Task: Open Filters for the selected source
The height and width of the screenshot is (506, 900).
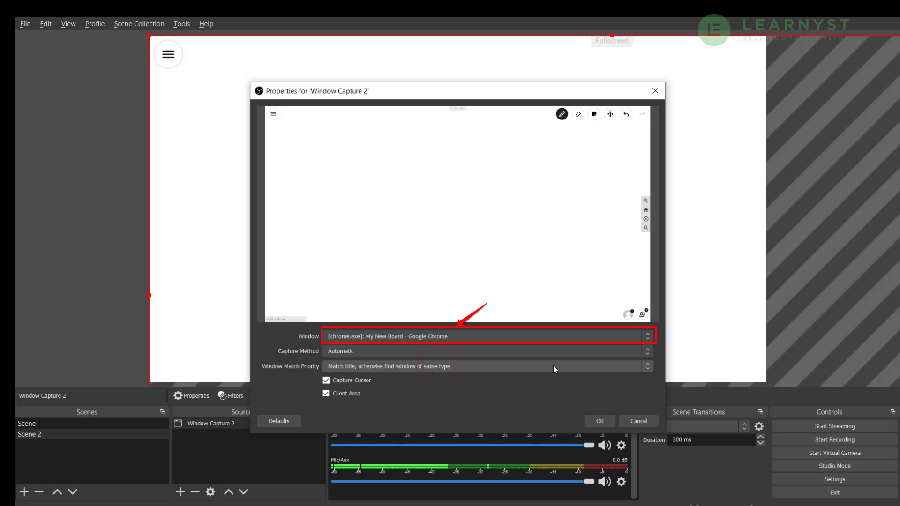Action: [x=231, y=395]
